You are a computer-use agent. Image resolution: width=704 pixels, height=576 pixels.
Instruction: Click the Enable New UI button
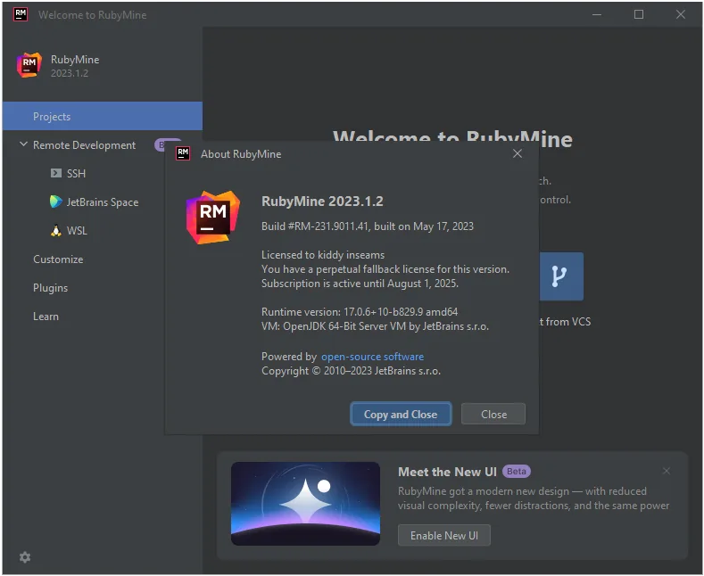[444, 536]
